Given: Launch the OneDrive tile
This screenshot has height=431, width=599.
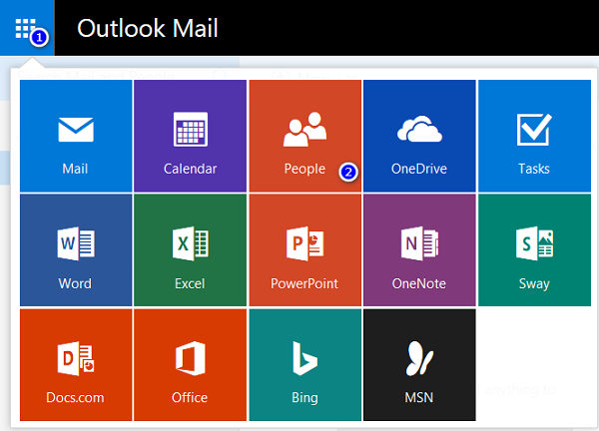Looking at the screenshot, I should 419,136.
